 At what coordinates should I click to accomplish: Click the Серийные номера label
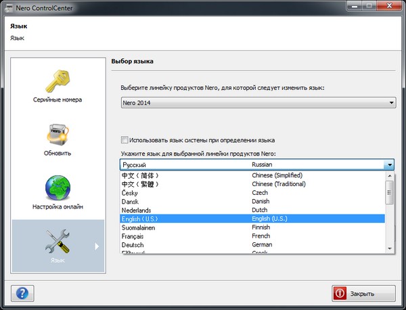(58, 99)
